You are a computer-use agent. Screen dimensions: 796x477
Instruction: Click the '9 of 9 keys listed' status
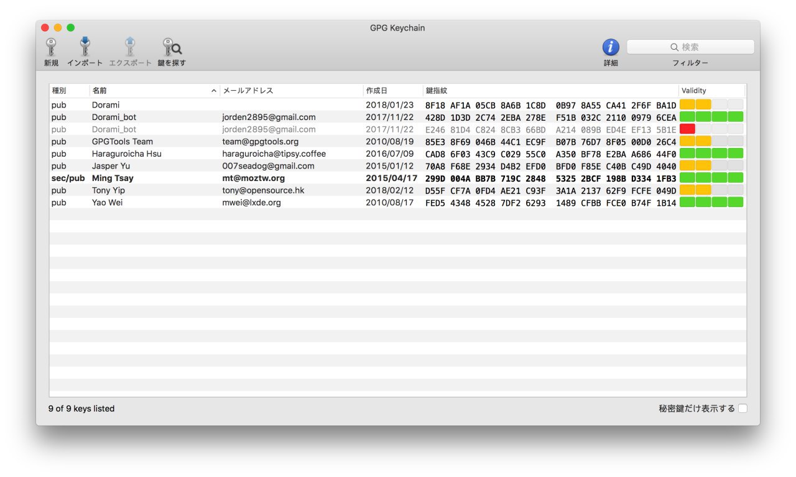point(81,409)
